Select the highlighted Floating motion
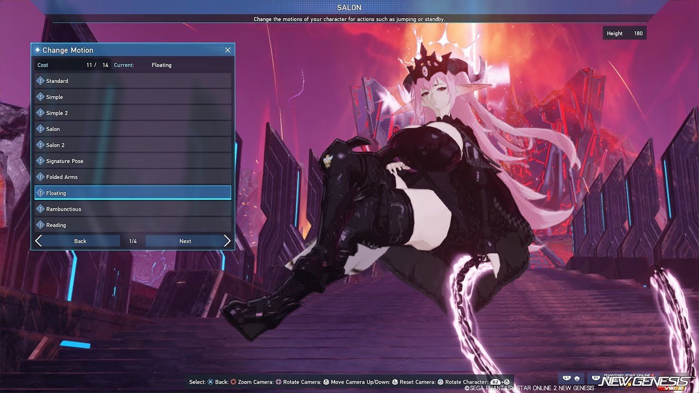The height and width of the screenshot is (393, 699). click(x=133, y=193)
